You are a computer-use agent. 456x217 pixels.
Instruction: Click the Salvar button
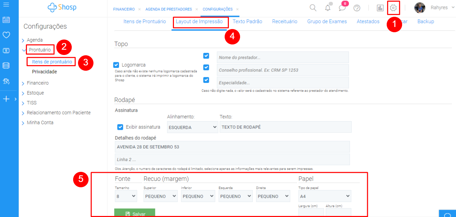[x=135, y=213]
